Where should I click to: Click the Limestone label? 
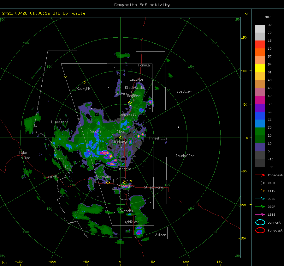pos(60,122)
